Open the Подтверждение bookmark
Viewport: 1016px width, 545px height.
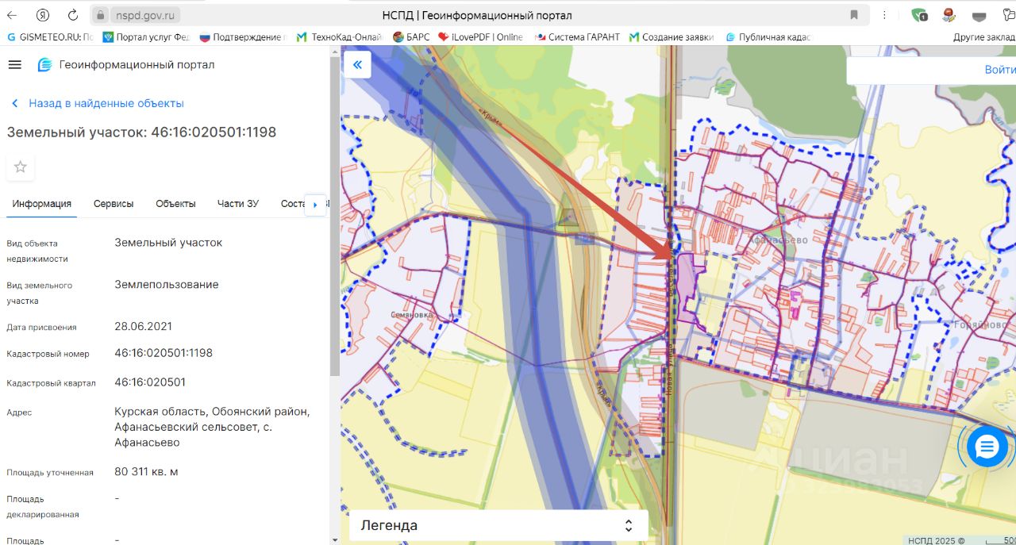[x=241, y=37]
